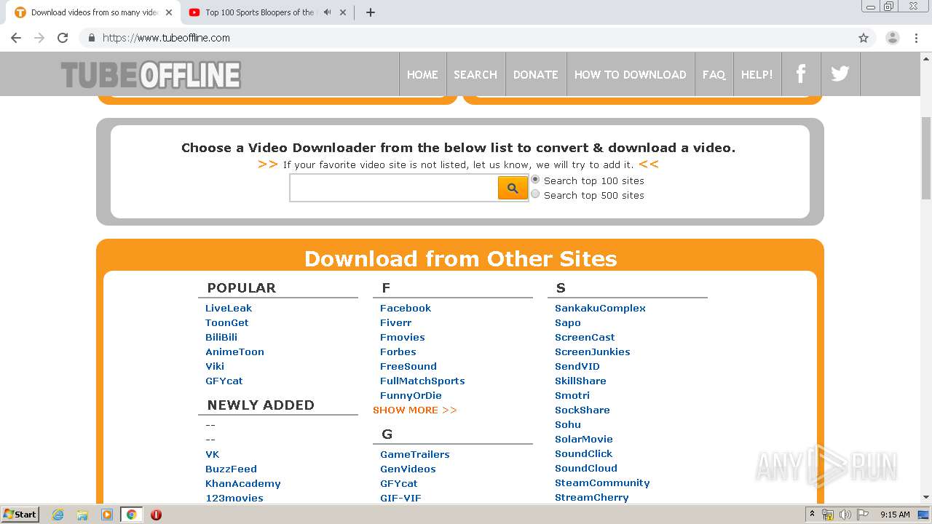Open the FullMatchSports downloader link
The height and width of the screenshot is (524, 932).
click(x=422, y=381)
